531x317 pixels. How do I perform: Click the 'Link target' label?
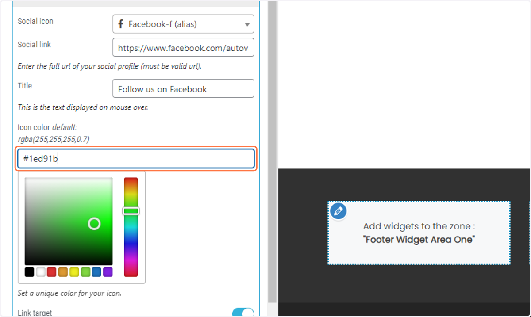(35, 313)
